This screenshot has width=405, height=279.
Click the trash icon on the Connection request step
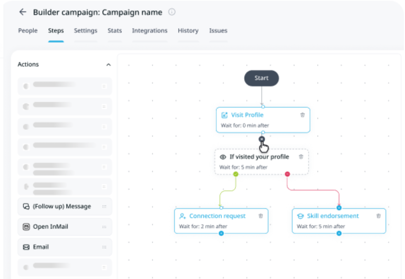261,216
